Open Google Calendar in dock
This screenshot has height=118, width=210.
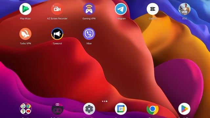pos(121,109)
